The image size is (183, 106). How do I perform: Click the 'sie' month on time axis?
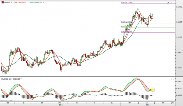(42, 103)
